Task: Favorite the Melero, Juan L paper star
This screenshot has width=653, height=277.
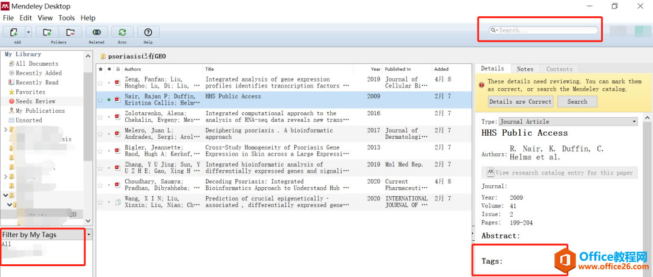Action: click(x=100, y=134)
